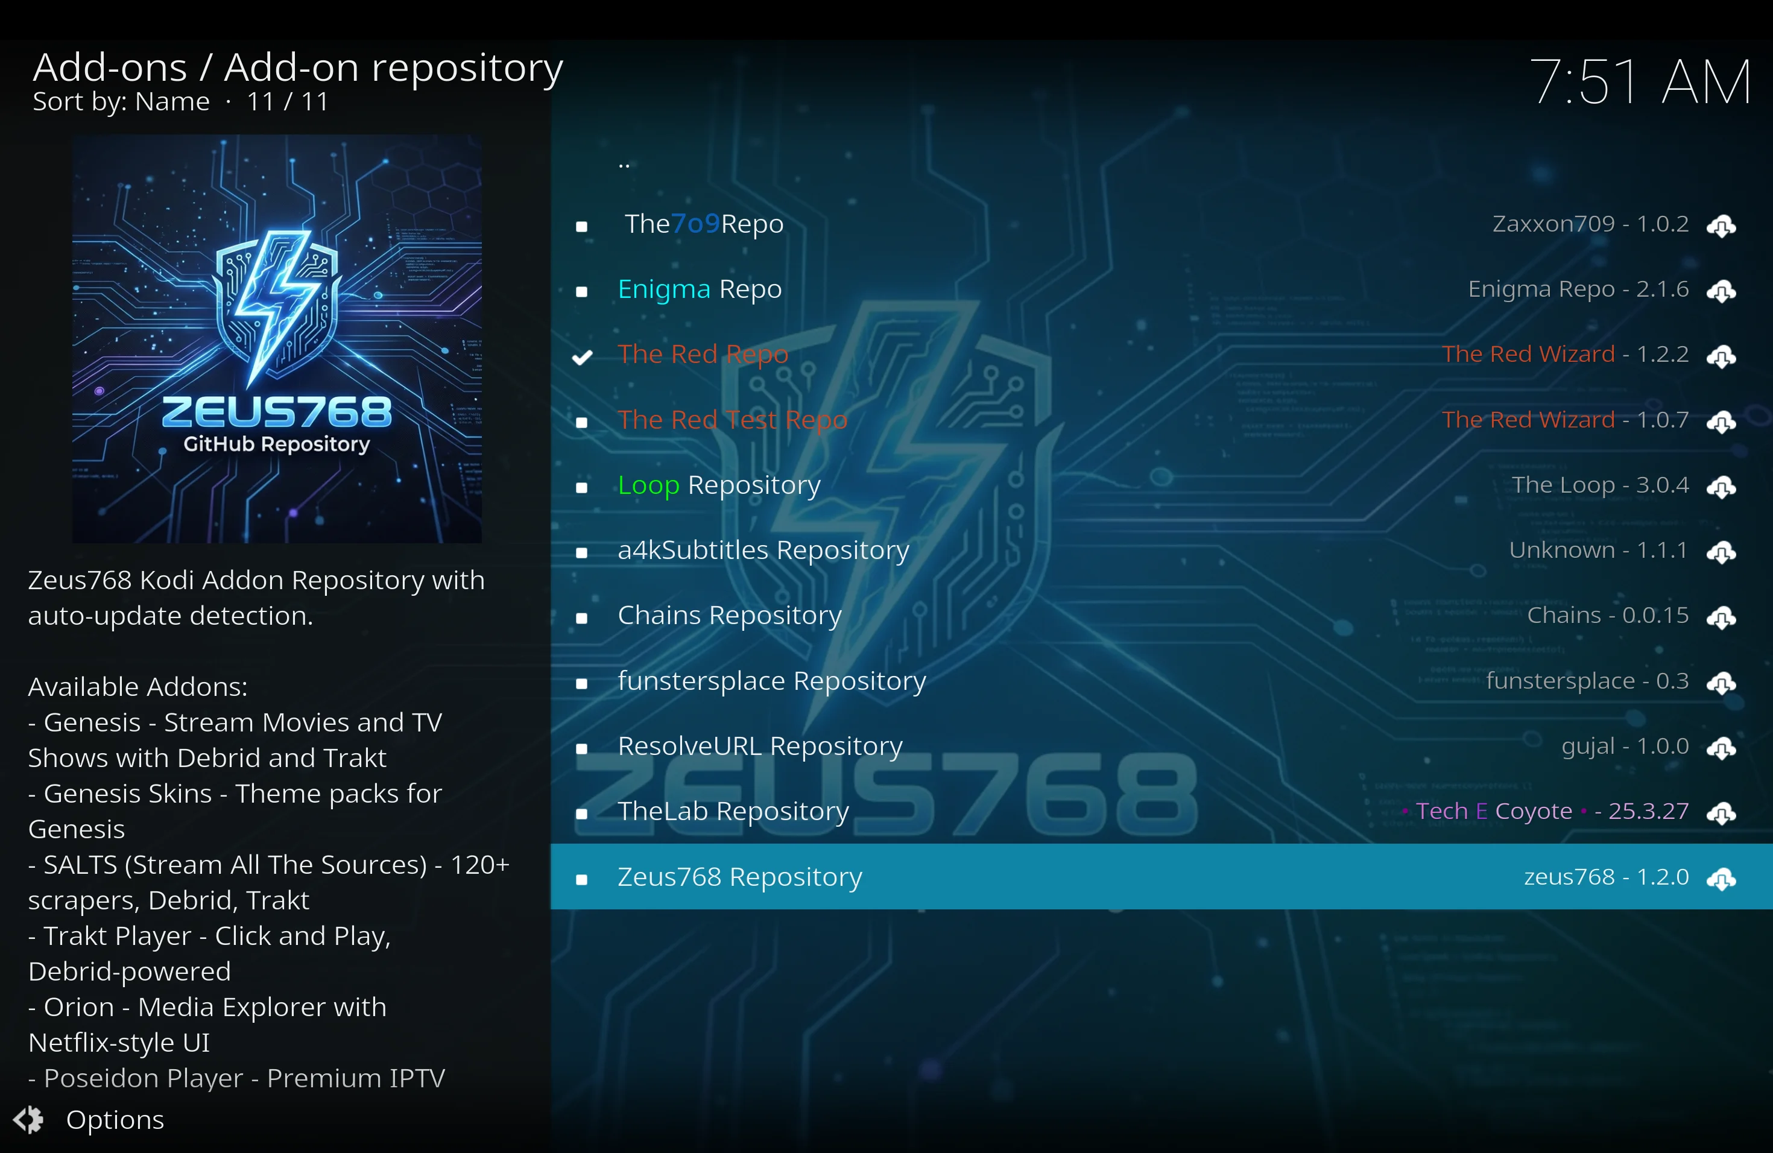Click 'funstersplace - 0.3' text

(1587, 681)
